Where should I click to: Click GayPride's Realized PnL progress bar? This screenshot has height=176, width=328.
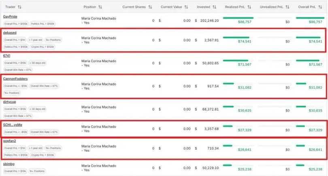tap(238, 18)
